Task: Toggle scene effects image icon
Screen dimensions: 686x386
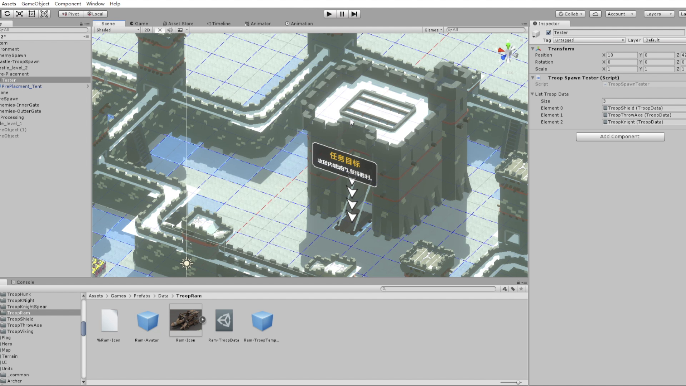Action: coord(180,30)
